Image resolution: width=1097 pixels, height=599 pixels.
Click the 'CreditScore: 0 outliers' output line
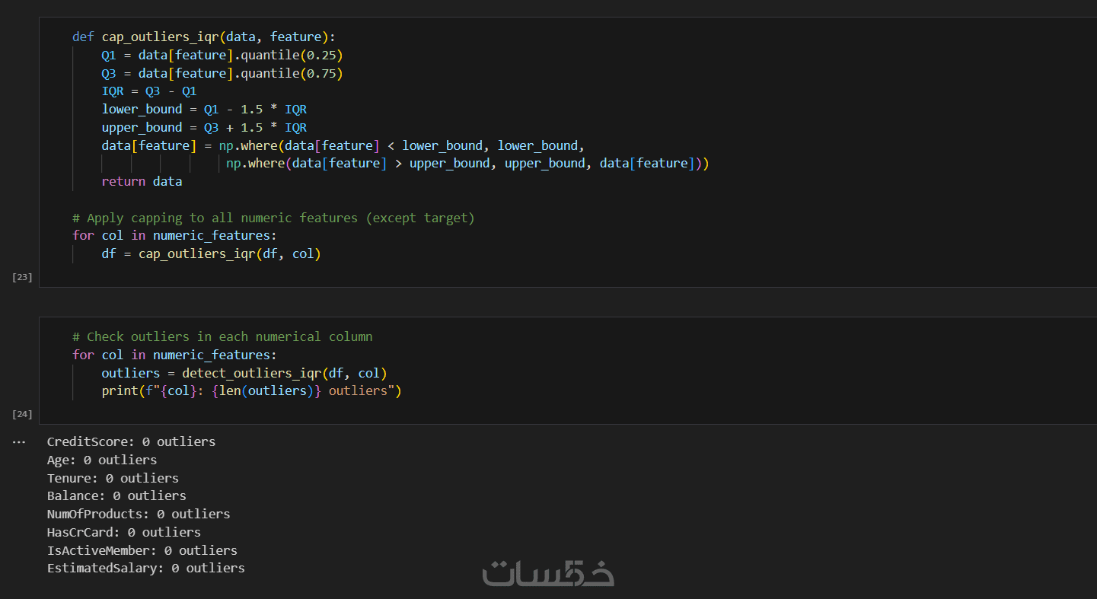(x=131, y=441)
